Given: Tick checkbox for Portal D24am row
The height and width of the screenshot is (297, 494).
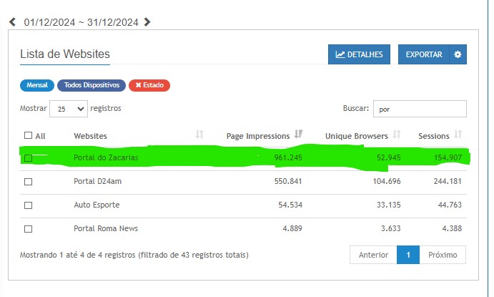Looking at the screenshot, I should click(x=28, y=182).
